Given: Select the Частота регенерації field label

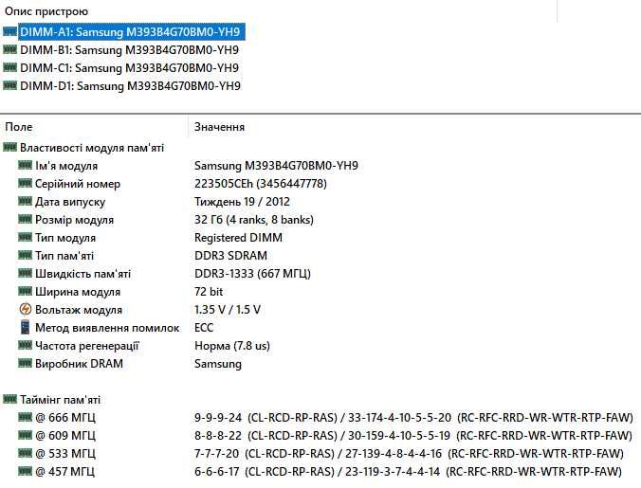Looking at the screenshot, I should coord(87,346).
